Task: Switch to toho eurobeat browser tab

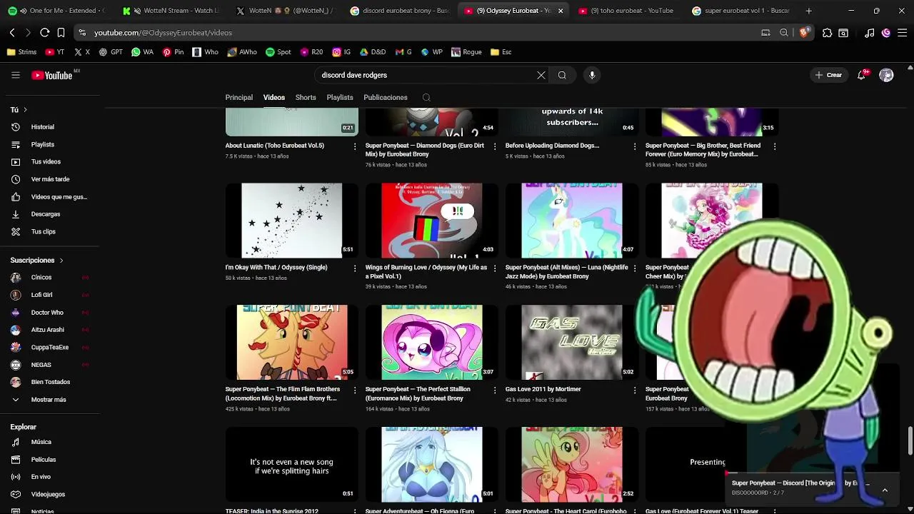Action: [x=627, y=11]
